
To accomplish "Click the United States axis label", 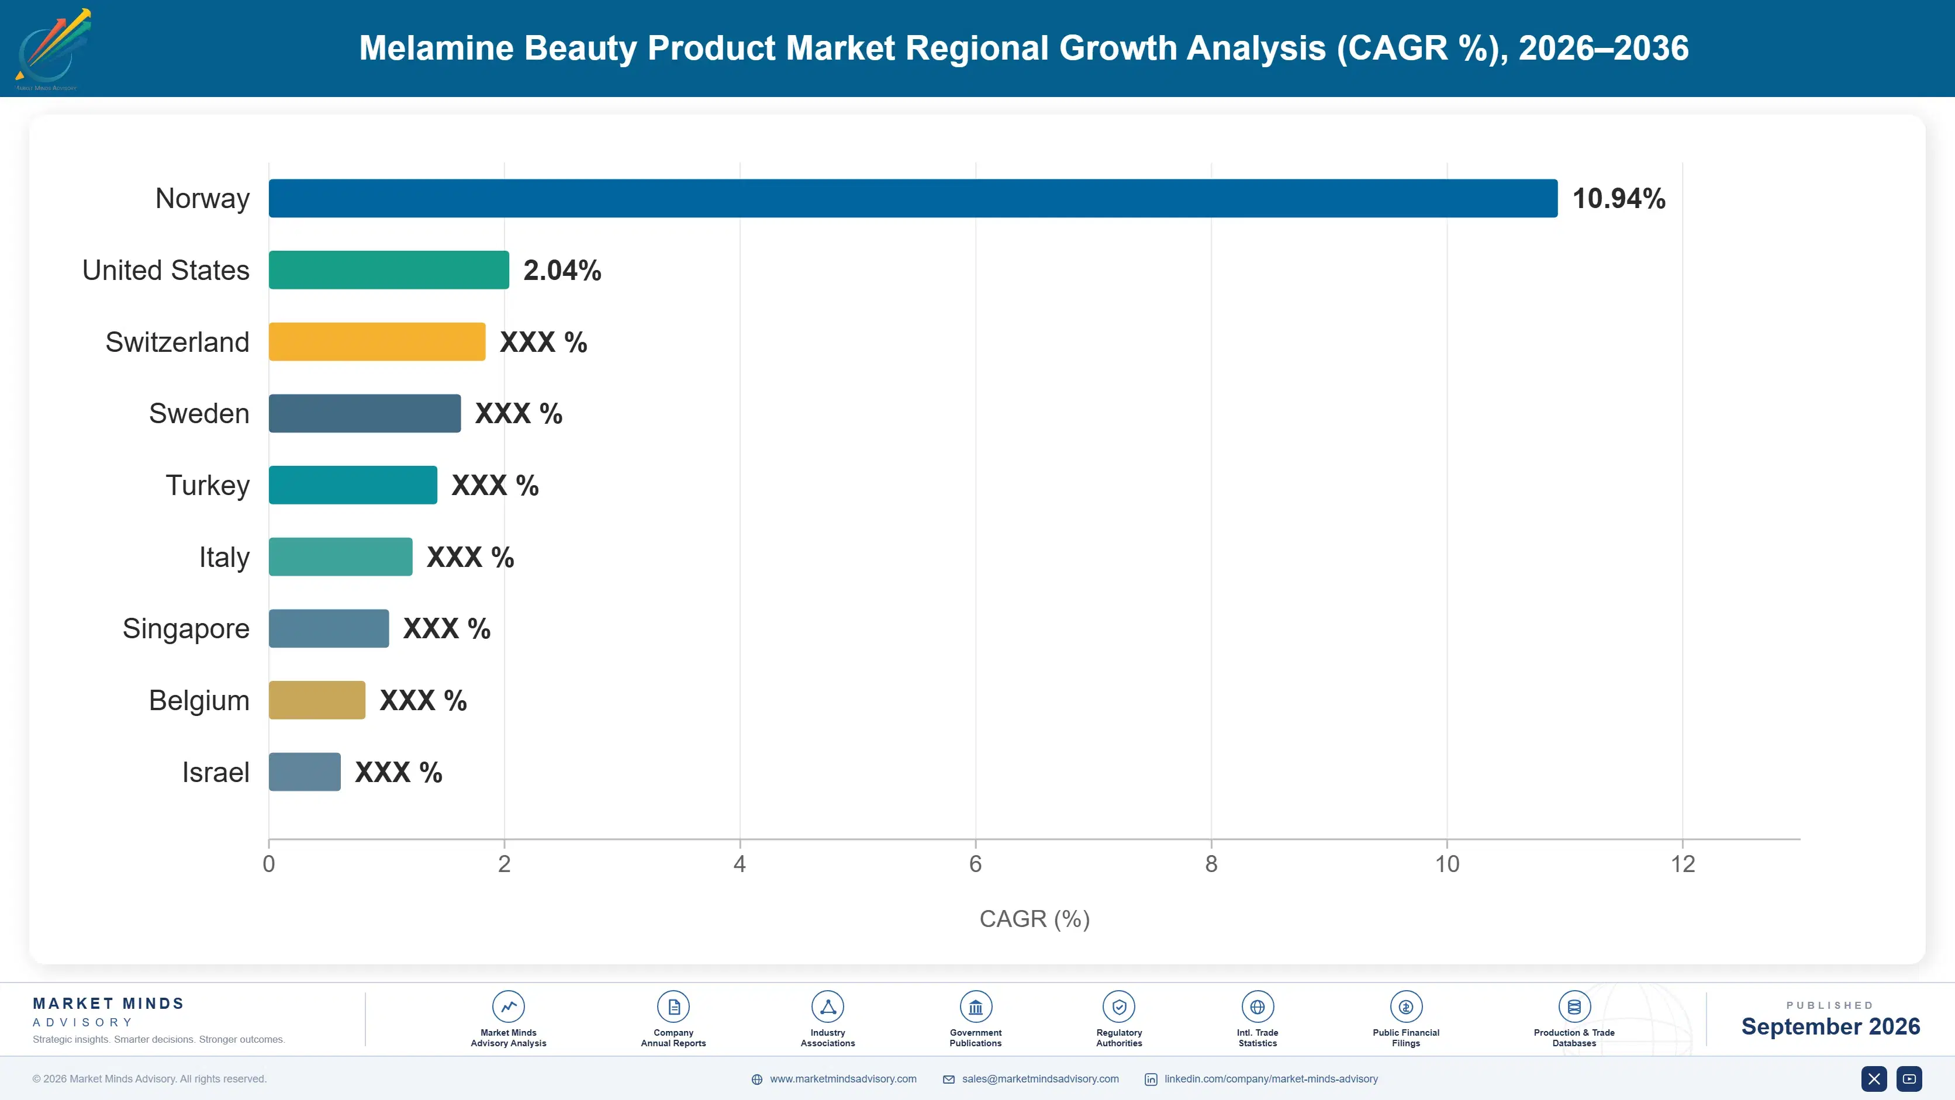I will pyautogui.click(x=165, y=270).
